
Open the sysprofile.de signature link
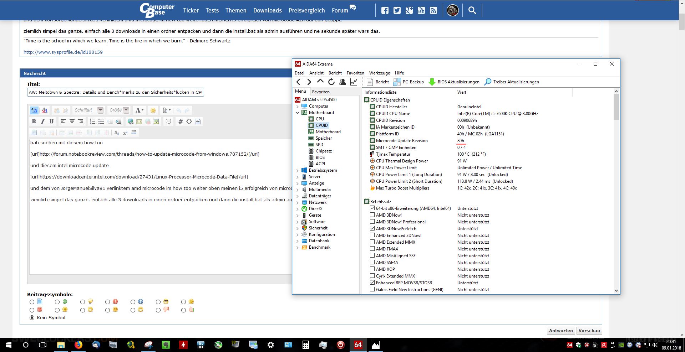coord(63,52)
